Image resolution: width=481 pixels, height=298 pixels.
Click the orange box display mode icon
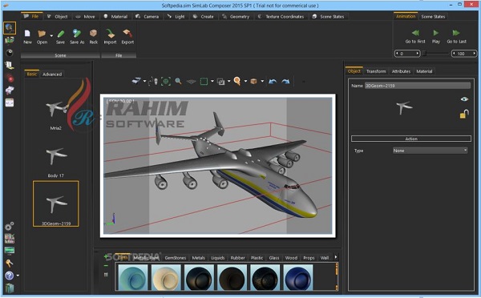(x=253, y=81)
